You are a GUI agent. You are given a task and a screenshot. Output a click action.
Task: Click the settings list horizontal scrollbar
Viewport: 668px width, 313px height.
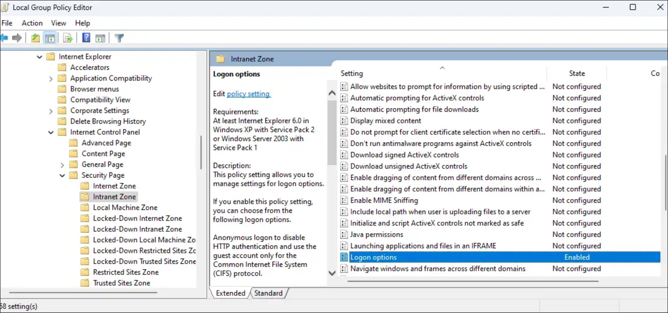point(473,281)
